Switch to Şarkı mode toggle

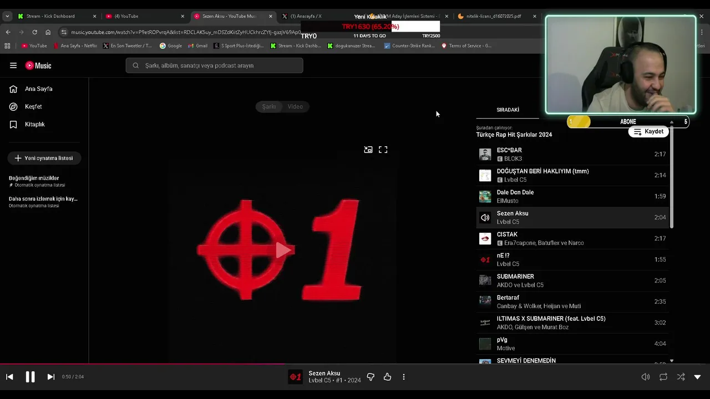[x=269, y=106]
